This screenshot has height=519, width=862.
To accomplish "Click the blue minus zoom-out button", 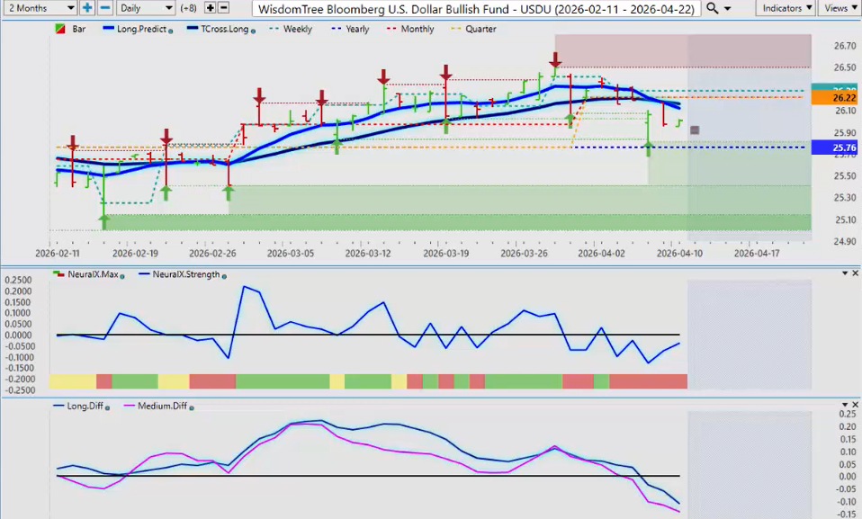I will click(x=104, y=7).
